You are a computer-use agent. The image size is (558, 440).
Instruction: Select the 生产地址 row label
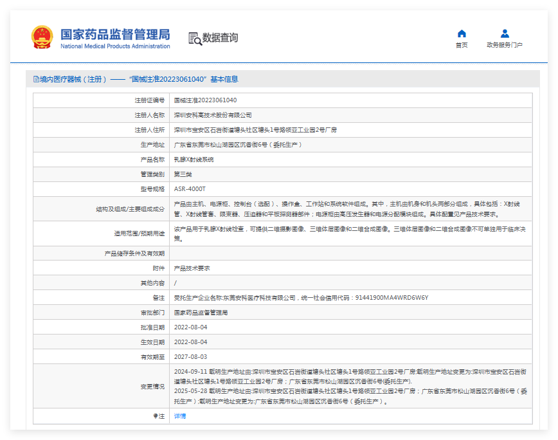[x=152, y=145]
